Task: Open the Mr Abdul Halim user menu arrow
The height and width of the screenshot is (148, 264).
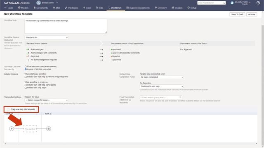Action: point(250,3)
